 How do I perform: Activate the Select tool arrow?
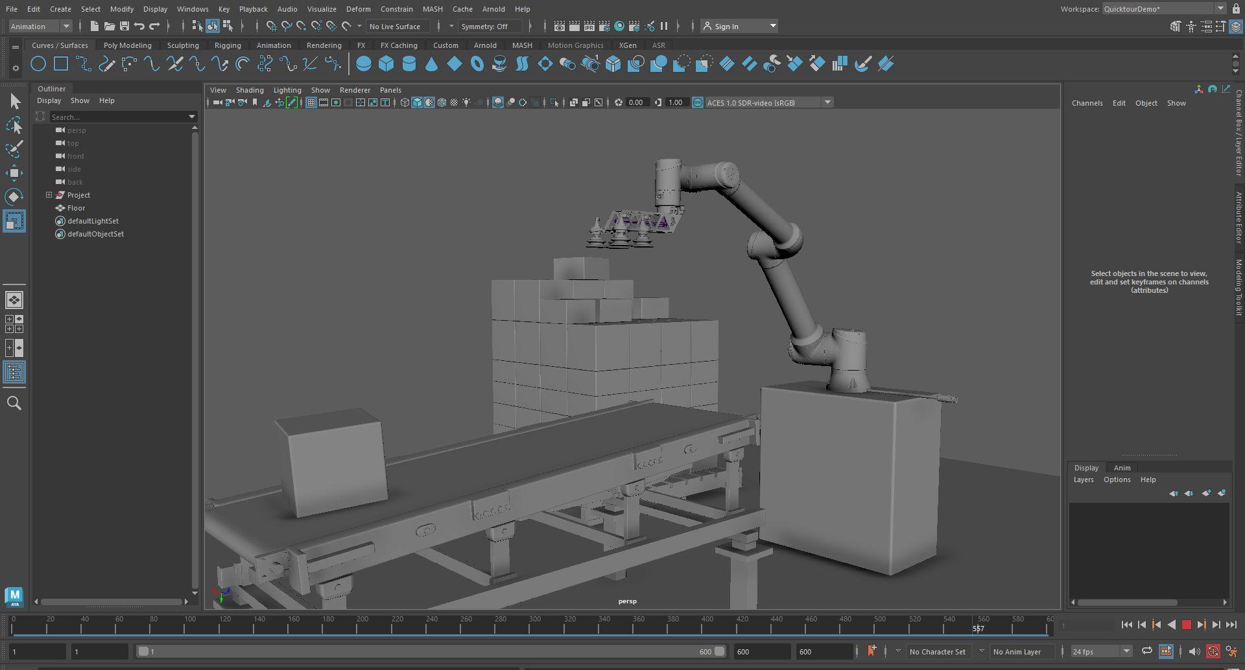point(15,102)
